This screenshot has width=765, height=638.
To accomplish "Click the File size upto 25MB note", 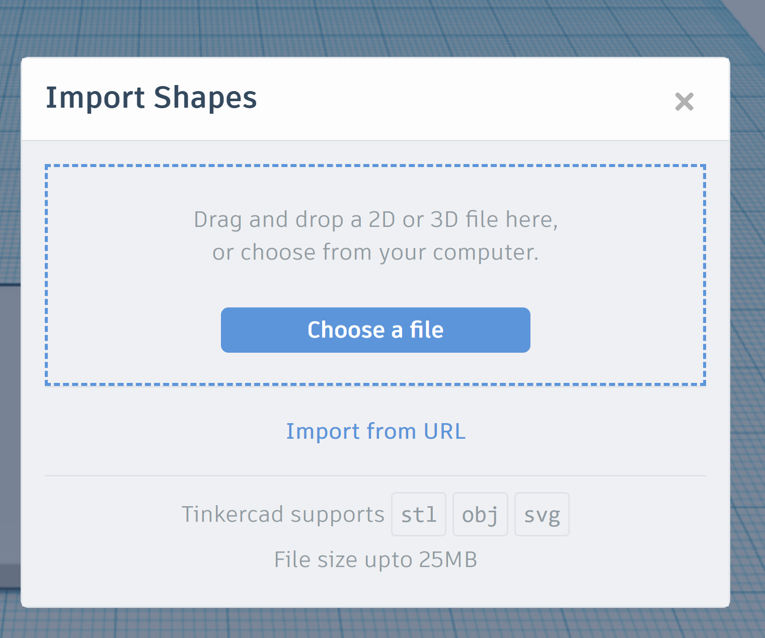I will tap(375, 560).
